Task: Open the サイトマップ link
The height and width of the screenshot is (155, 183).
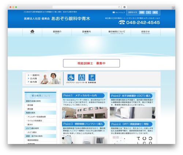Action: (120, 12)
